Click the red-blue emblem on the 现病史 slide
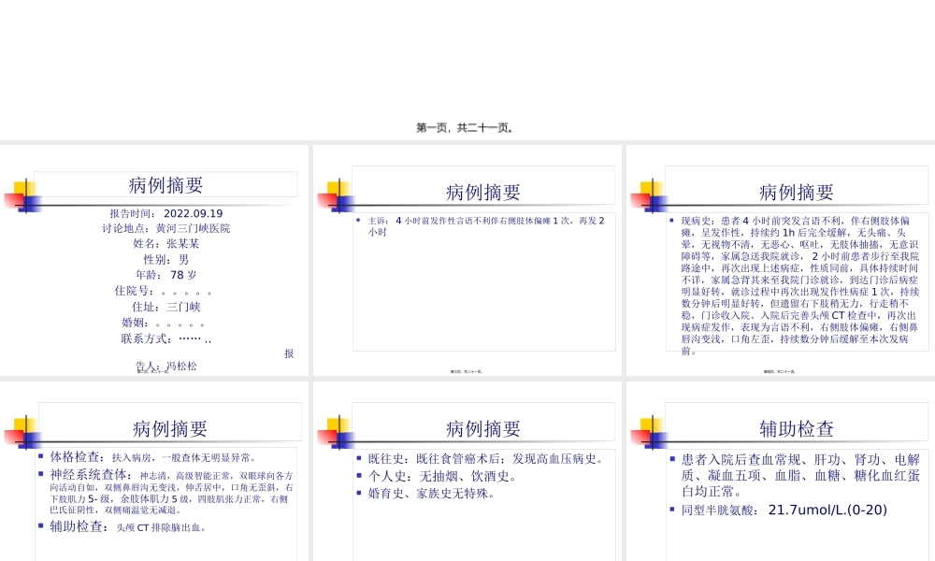 (651, 194)
